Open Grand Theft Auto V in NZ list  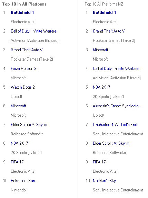click(109, 31)
